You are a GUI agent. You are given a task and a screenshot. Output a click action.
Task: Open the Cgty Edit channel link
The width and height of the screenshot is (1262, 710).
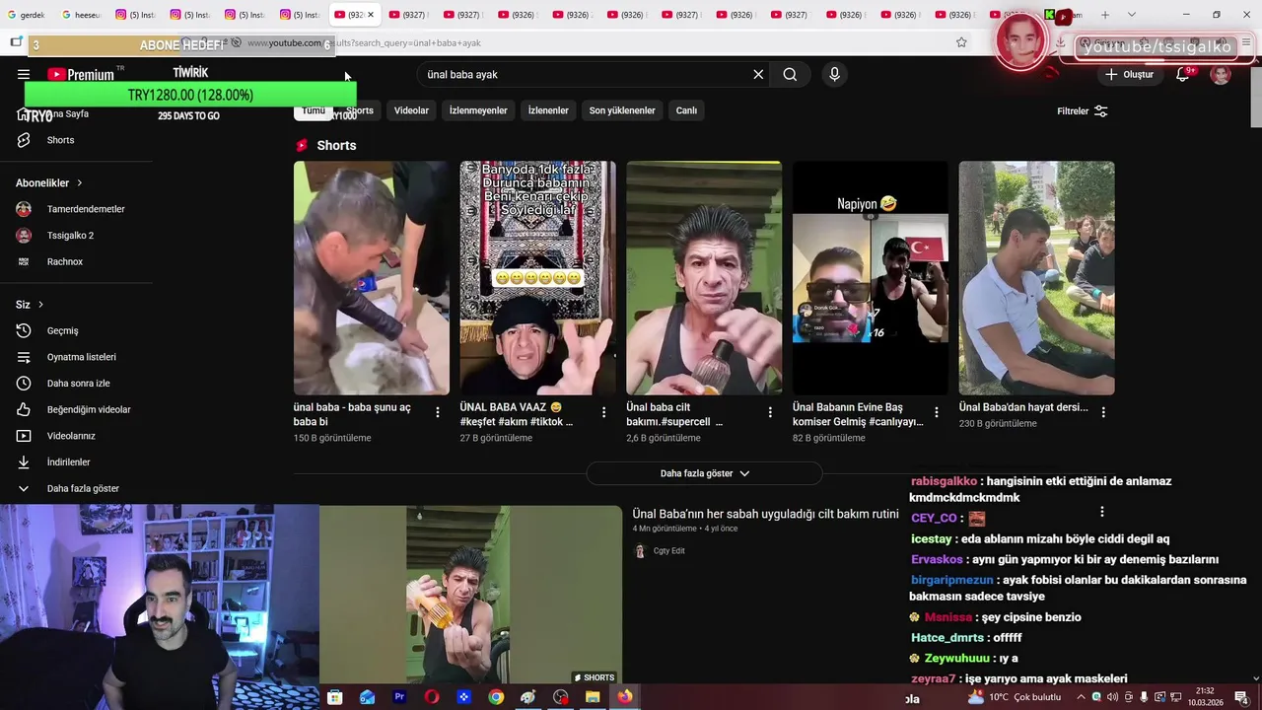pos(668,551)
